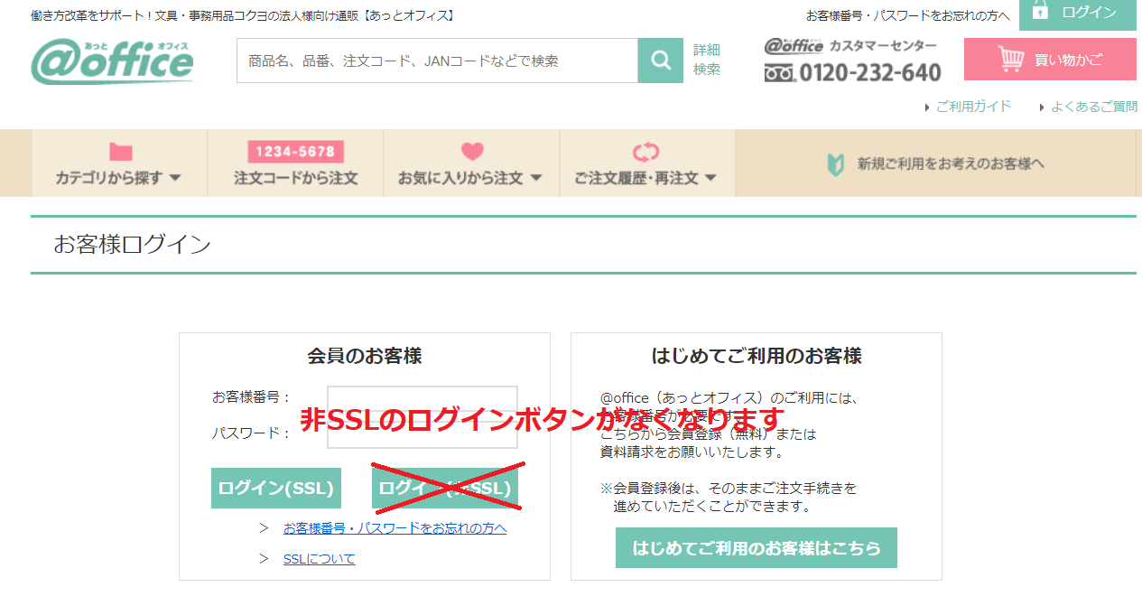The width and height of the screenshot is (1142, 615).
Task: Open 注文コードから注文 menu
Action: (x=295, y=163)
